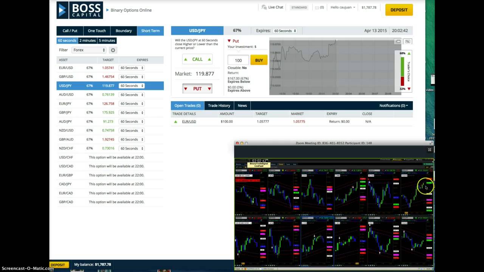Select the AUD/JPY asset row
484x272 pixels.
click(x=110, y=122)
